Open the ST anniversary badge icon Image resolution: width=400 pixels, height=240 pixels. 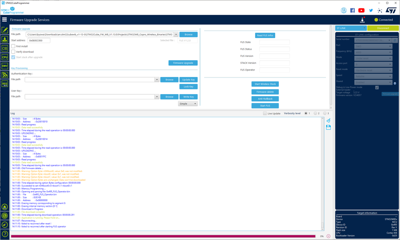coord(344,10)
